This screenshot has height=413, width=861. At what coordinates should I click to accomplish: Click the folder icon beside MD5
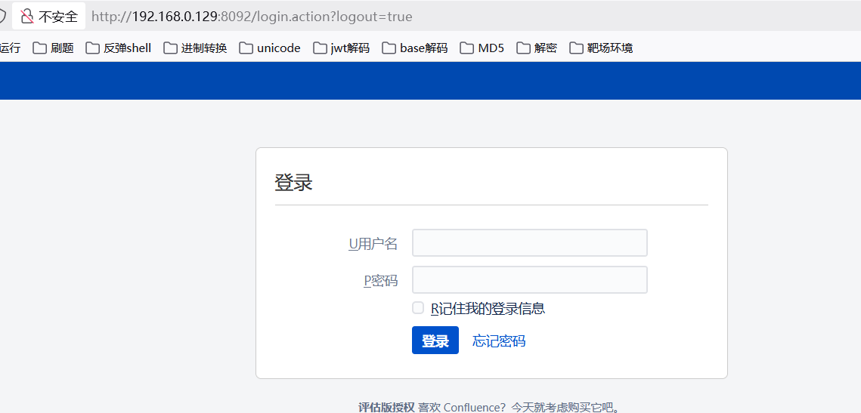coord(466,48)
